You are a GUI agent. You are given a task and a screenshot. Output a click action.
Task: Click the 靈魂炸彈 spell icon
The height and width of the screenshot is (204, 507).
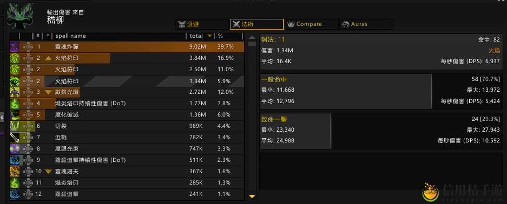[15, 47]
